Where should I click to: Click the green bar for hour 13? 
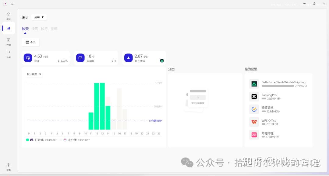pos(102,106)
